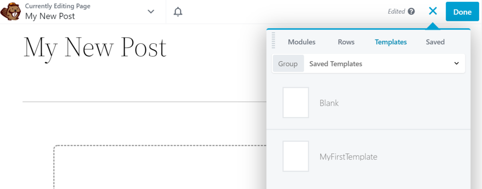Choose the Blank template label
The width and height of the screenshot is (482, 189).
pos(329,103)
